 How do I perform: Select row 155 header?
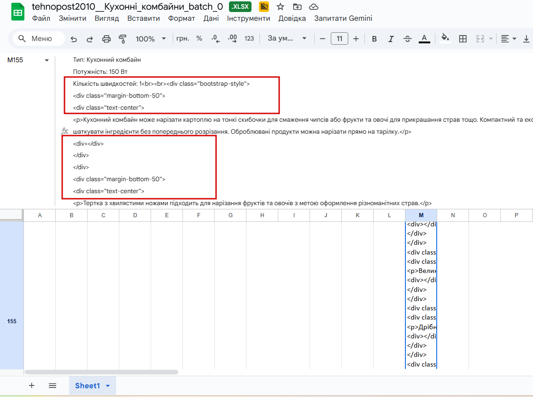pyautogui.click(x=12, y=321)
